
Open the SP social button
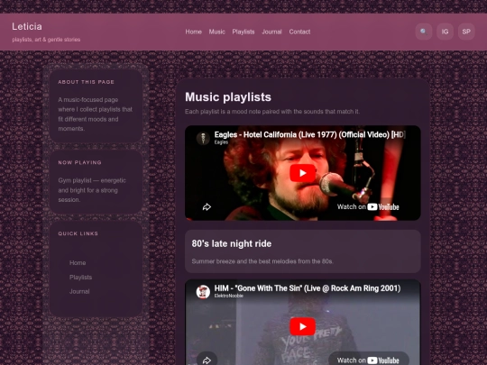[x=466, y=32]
